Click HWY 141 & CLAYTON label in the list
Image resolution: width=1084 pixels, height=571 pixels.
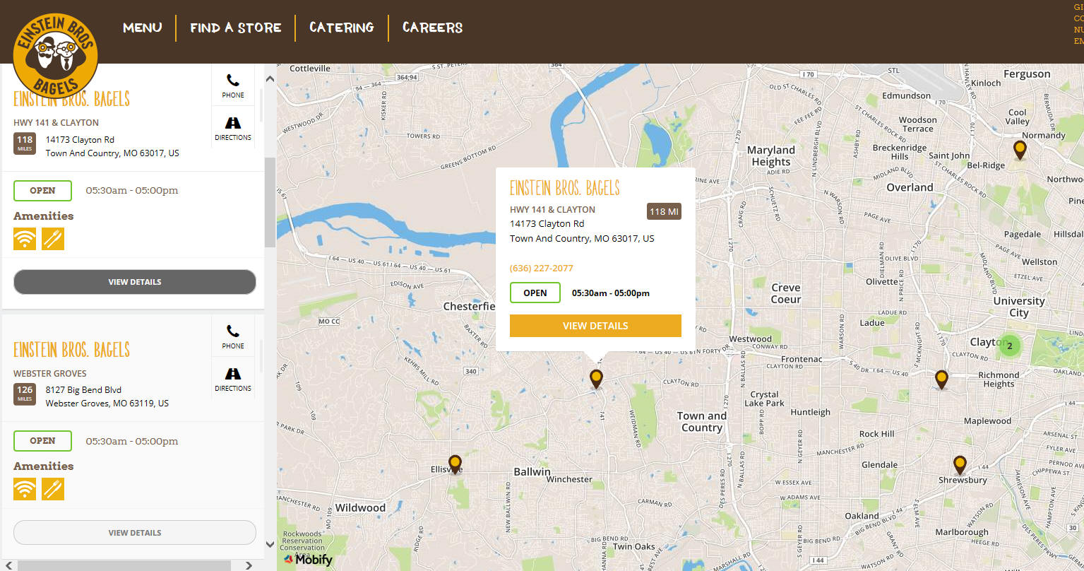(56, 123)
